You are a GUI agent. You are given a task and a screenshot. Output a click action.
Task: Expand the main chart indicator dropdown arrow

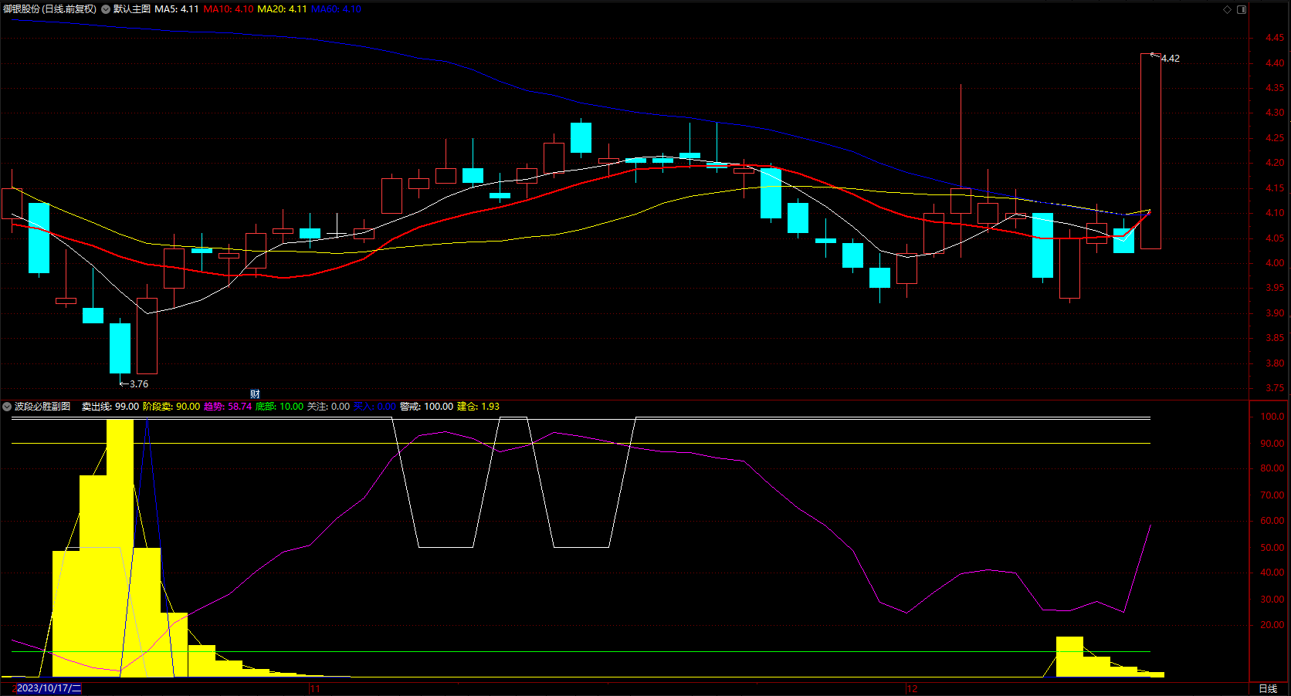(106, 9)
